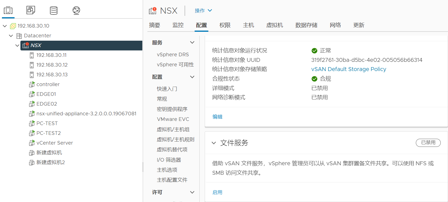Click 启用 to enable file services

tap(217, 193)
